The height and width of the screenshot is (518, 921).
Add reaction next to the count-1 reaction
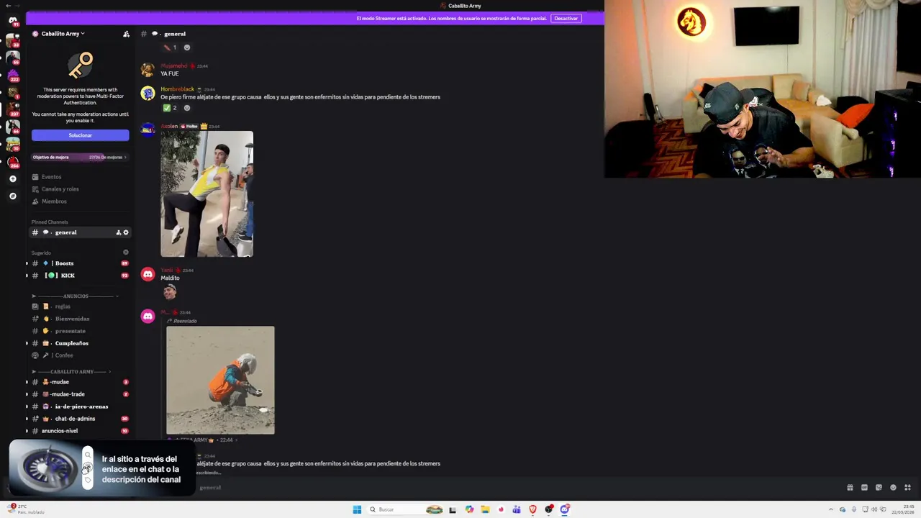tap(187, 47)
